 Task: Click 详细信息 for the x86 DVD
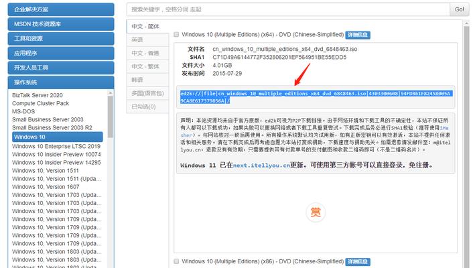click(x=358, y=262)
